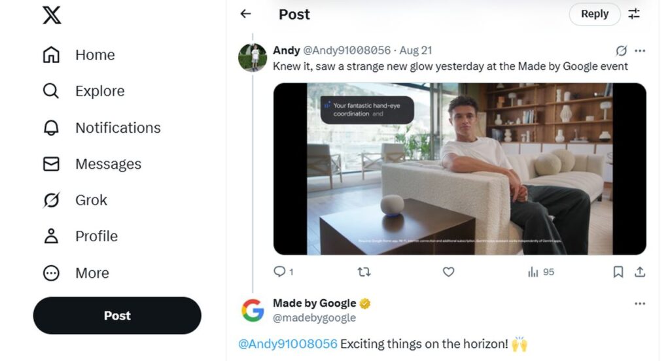Bookmark Andy's post
Screen dimensions: 670x361
618,271
